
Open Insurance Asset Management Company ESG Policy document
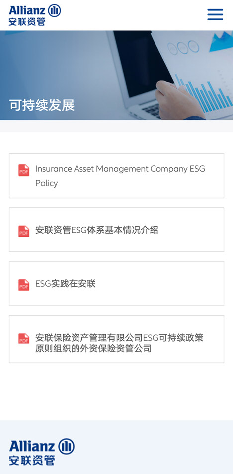pos(116,176)
